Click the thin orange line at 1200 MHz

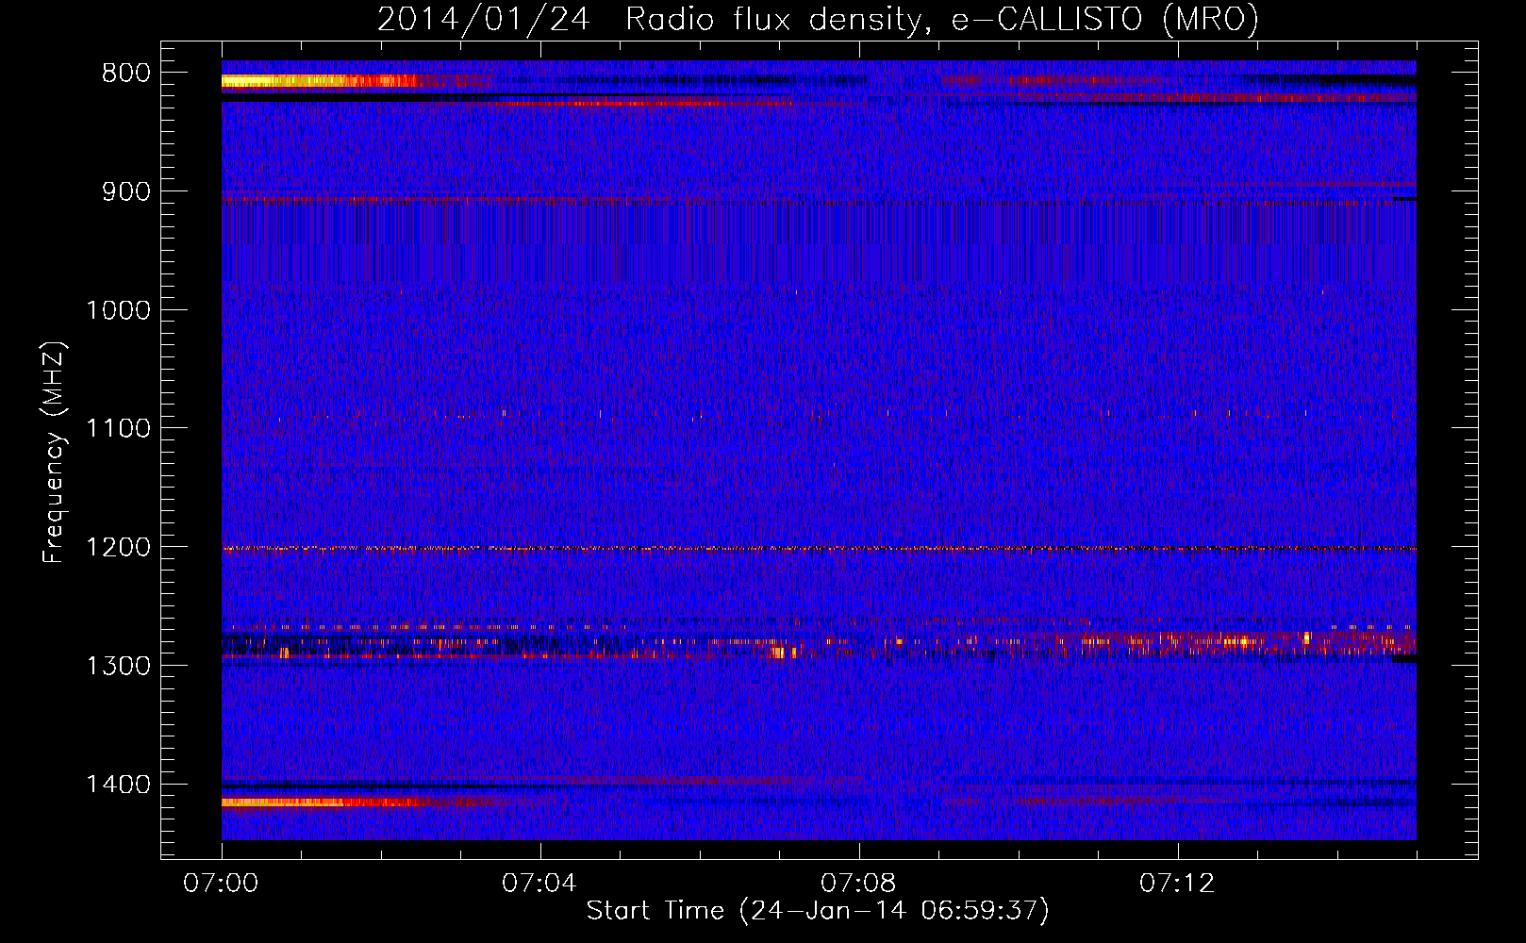pyautogui.click(x=819, y=548)
